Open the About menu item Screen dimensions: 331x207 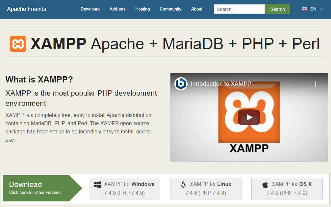(x=197, y=9)
